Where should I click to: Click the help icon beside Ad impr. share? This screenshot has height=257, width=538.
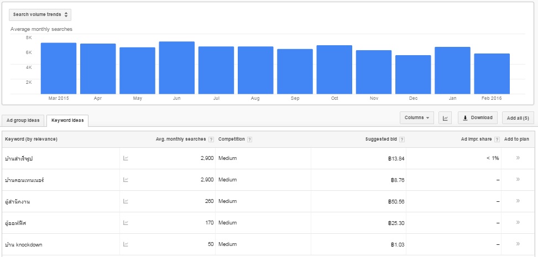pos(497,140)
